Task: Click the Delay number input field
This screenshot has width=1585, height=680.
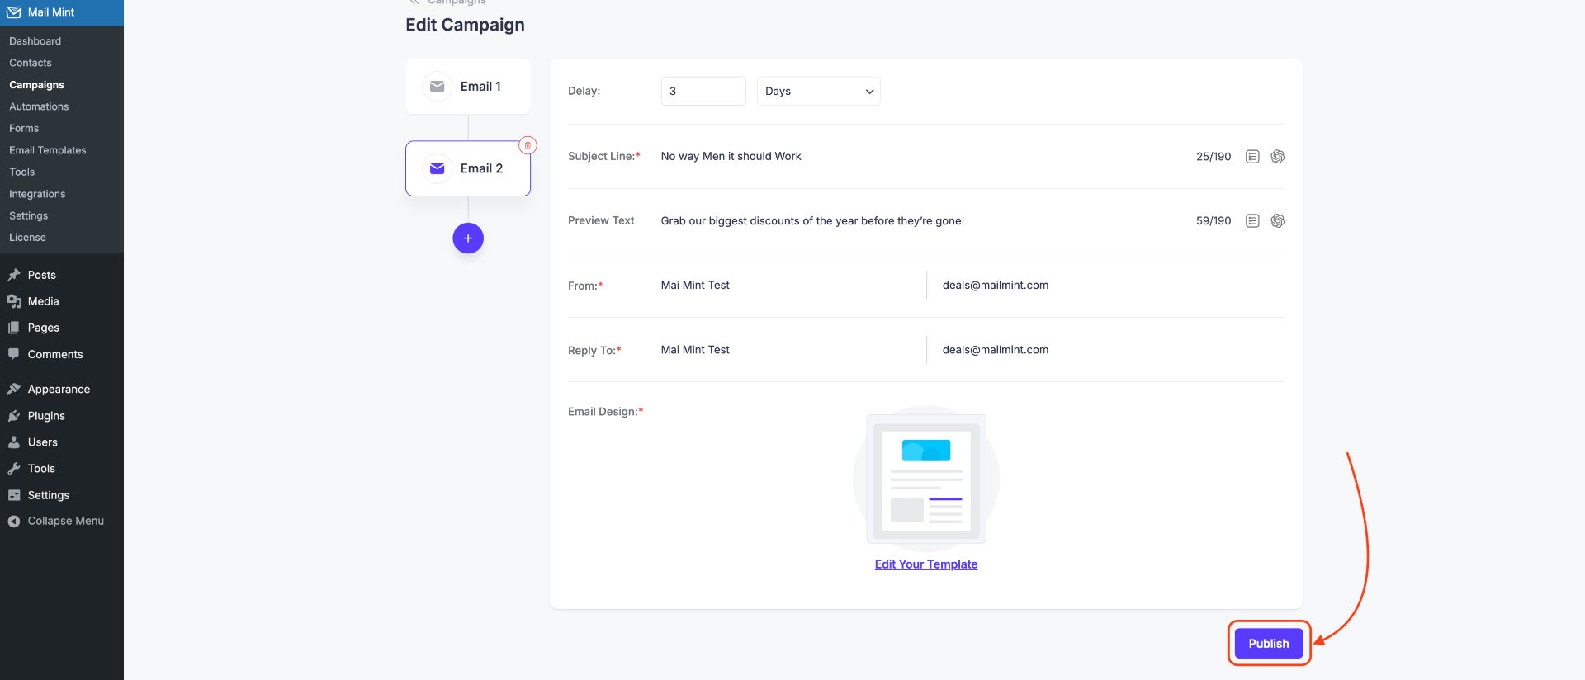Action: 703,92
